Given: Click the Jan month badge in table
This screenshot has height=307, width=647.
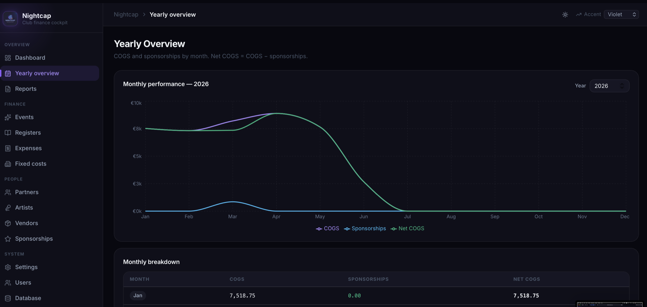Looking at the screenshot, I should click(x=138, y=295).
